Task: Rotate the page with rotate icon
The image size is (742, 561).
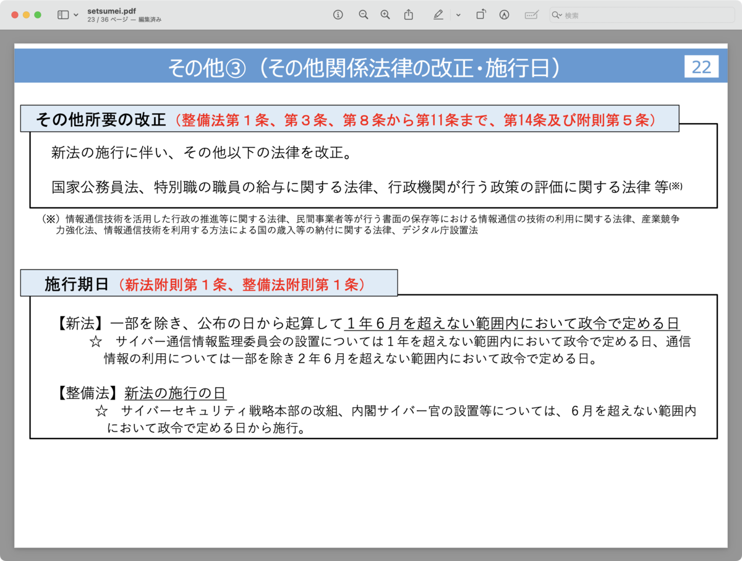Action: pos(480,15)
